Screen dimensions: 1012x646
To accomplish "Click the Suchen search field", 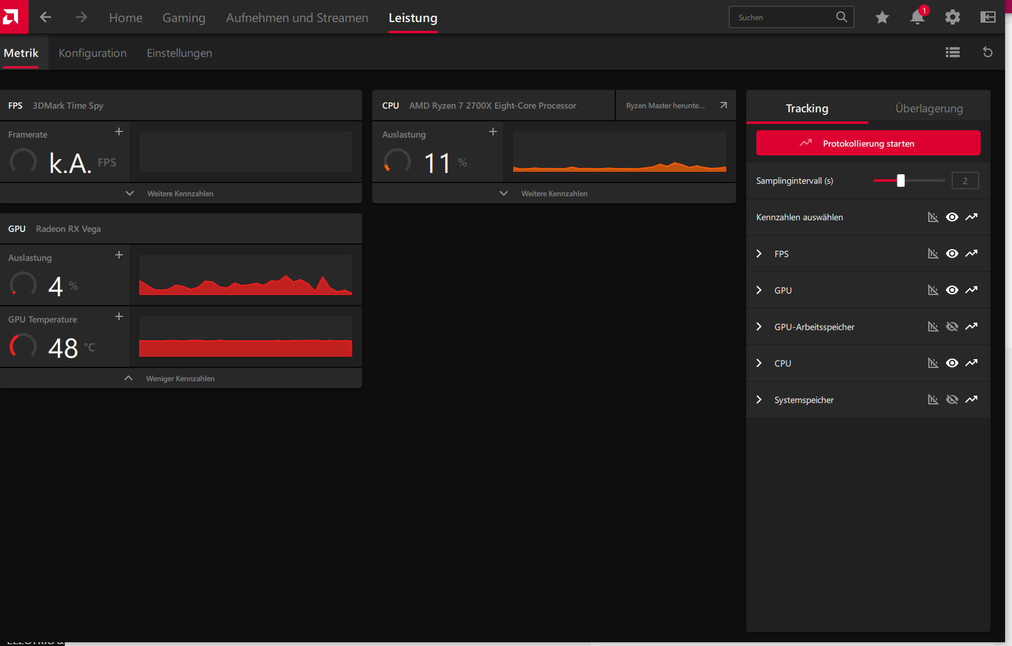I will pyautogui.click(x=791, y=17).
